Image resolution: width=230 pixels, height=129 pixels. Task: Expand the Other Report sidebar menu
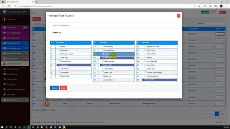15,100
